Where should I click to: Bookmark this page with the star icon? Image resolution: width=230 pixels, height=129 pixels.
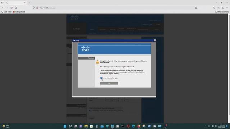pos(196,8)
